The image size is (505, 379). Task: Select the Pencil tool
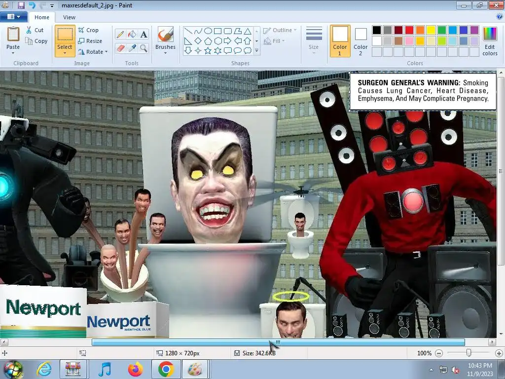pyautogui.click(x=120, y=34)
